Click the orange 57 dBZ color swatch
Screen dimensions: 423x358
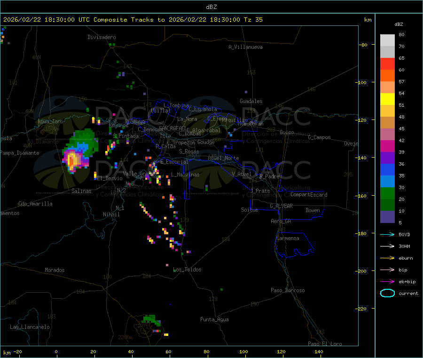coord(387,75)
